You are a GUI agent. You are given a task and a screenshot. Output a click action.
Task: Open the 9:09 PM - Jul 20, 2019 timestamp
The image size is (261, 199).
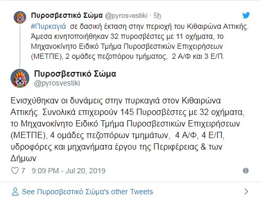pos(69,171)
